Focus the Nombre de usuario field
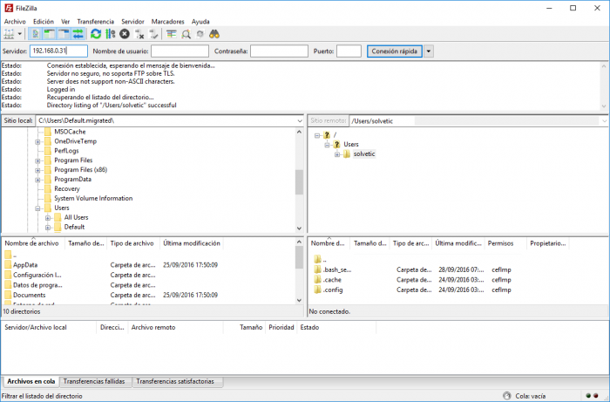This screenshot has width=610, height=402. [x=180, y=51]
